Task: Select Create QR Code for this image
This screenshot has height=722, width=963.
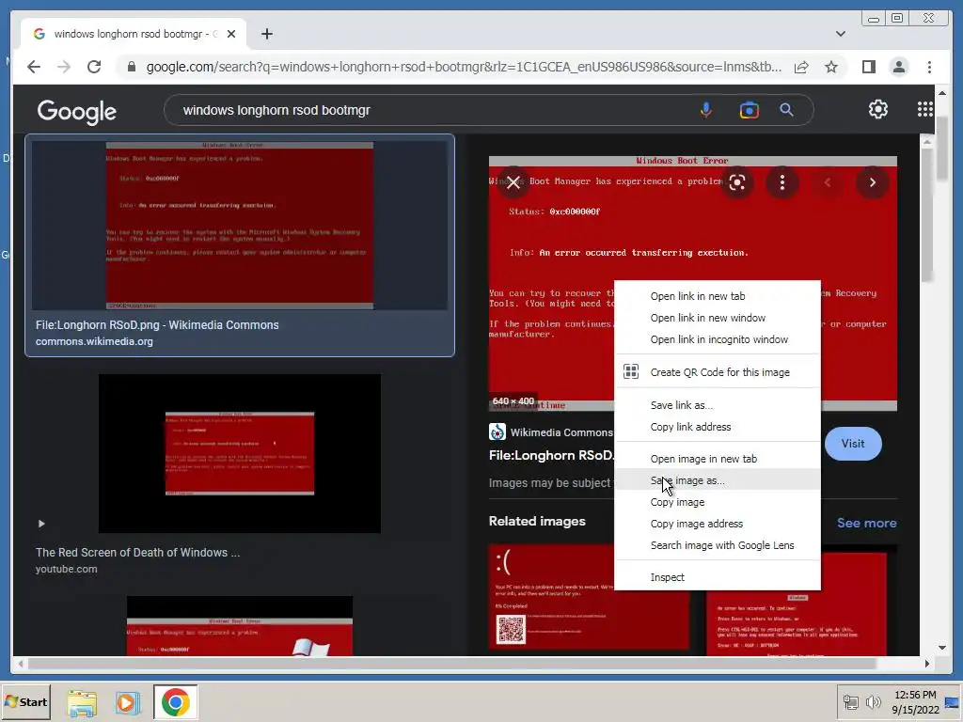Action: coord(718,372)
